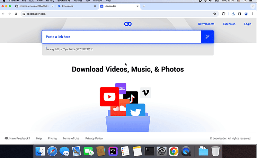This screenshot has height=158, width=257.
Task: Open the Window menu in menu bar
Action: coord(98,1)
